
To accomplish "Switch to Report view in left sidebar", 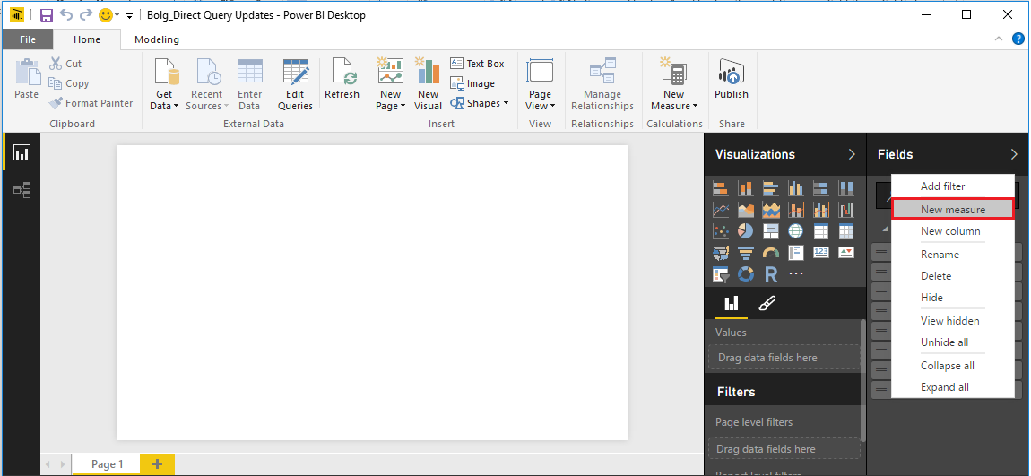I will 22,153.
